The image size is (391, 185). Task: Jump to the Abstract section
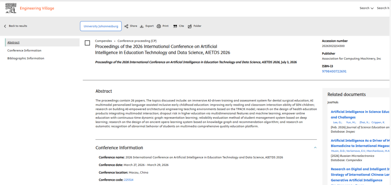click(x=14, y=42)
